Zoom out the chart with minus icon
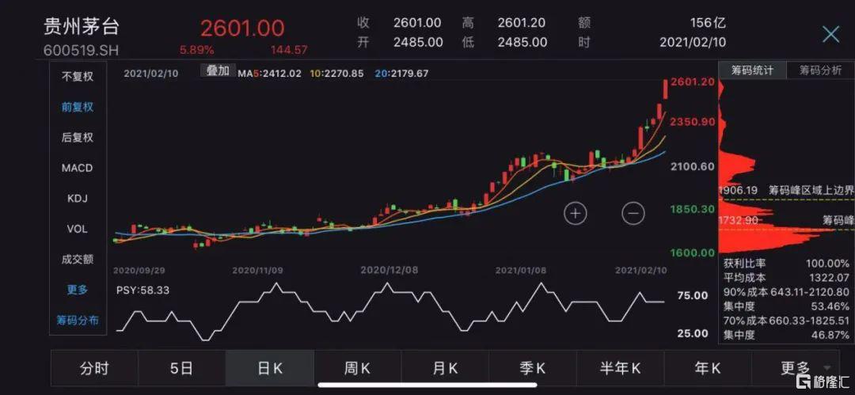This screenshot has width=855, height=395. 633,213
